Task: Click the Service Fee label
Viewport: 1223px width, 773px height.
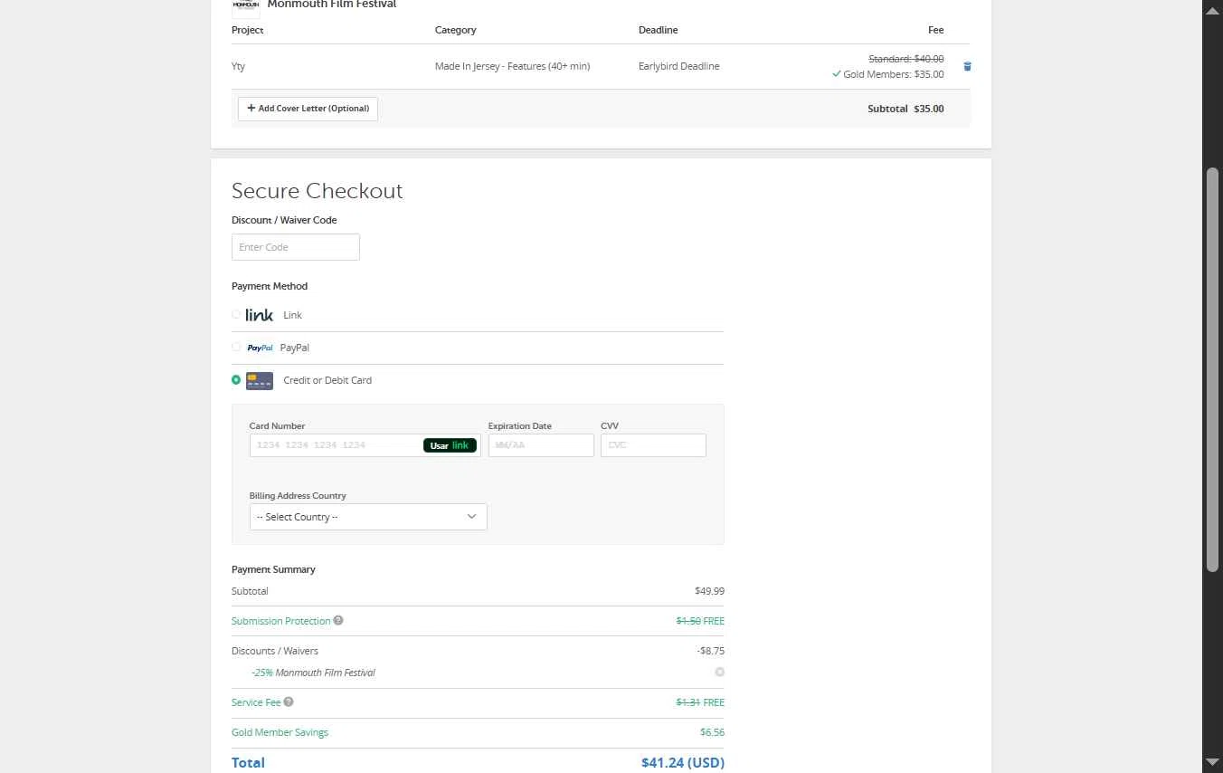Action: pos(256,702)
